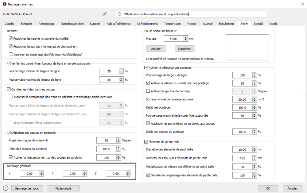
Task: Raise Angle des coques de surplomb value
Action: pyautogui.click(x=118, y=139)
